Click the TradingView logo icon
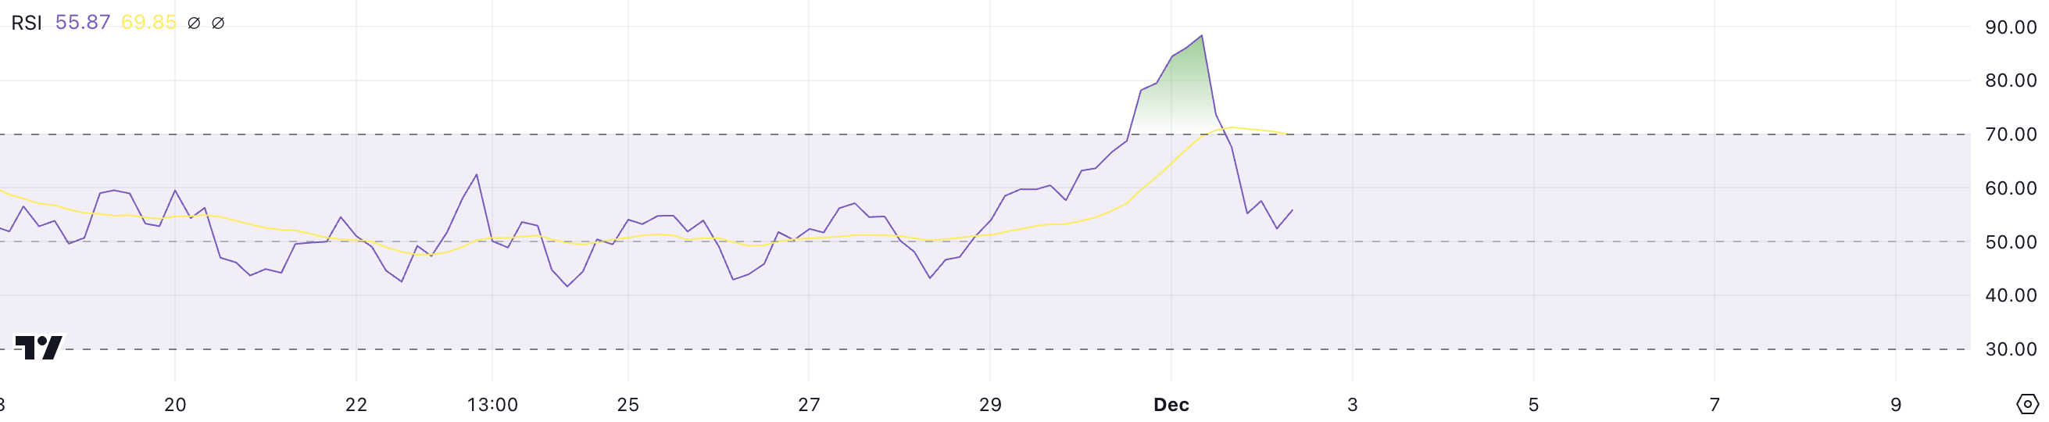Image resolution: width=2049 pixels, height=422 pixels. pyautogui.click(x=39, y=347)
